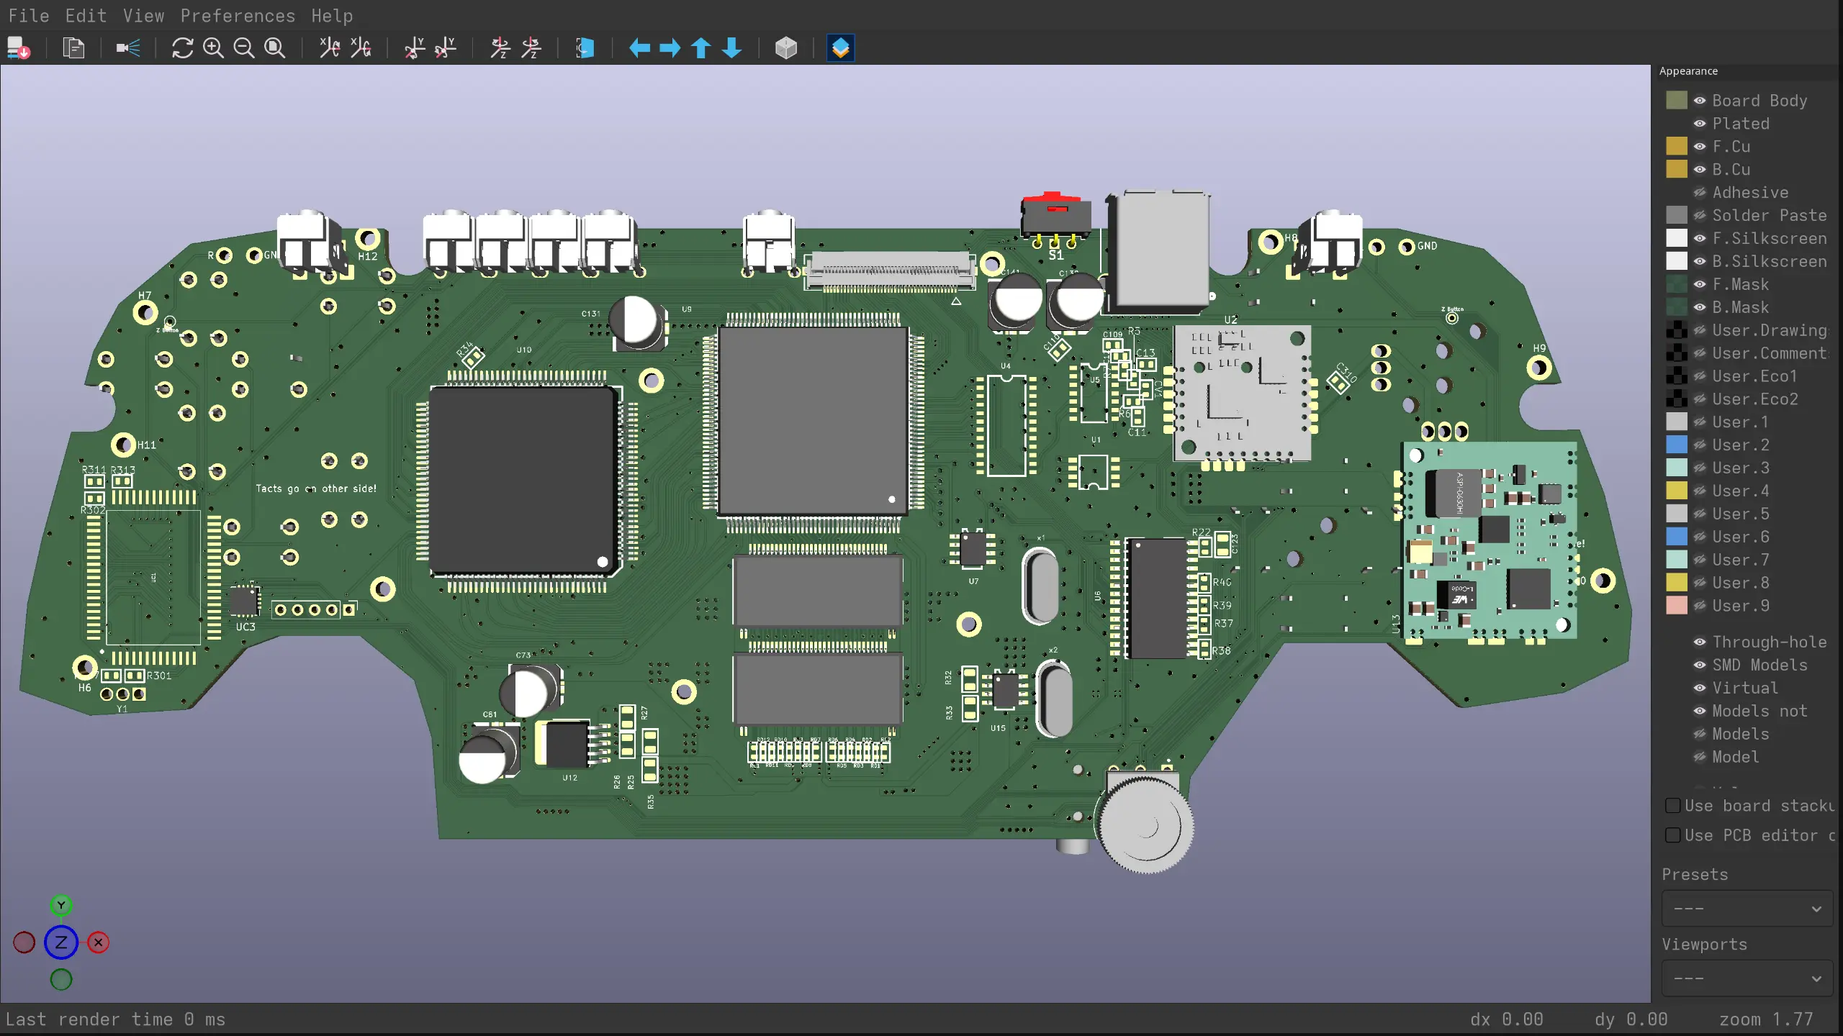Viewport: 1843px width, 1036px height.
Task: Click the Y axis gizmo circle
Action: point(61,906)
